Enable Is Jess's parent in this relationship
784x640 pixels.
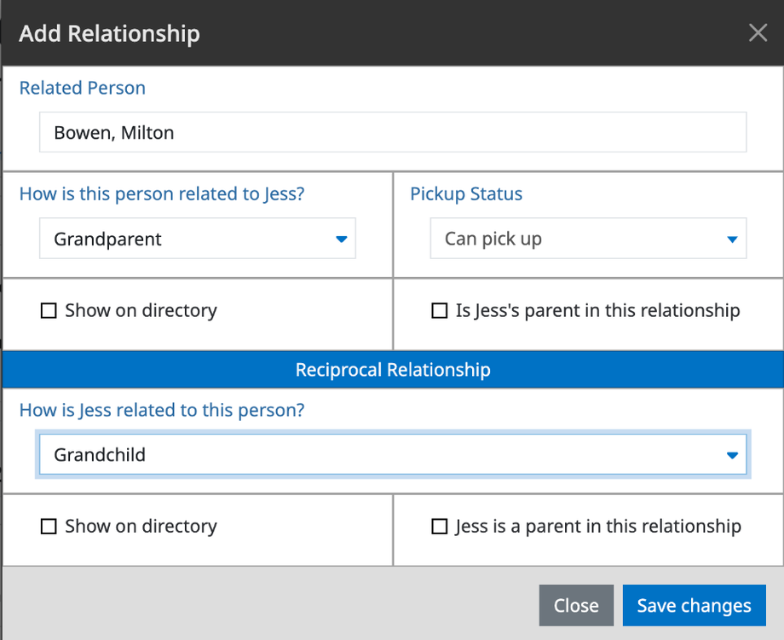coord(440,310)
